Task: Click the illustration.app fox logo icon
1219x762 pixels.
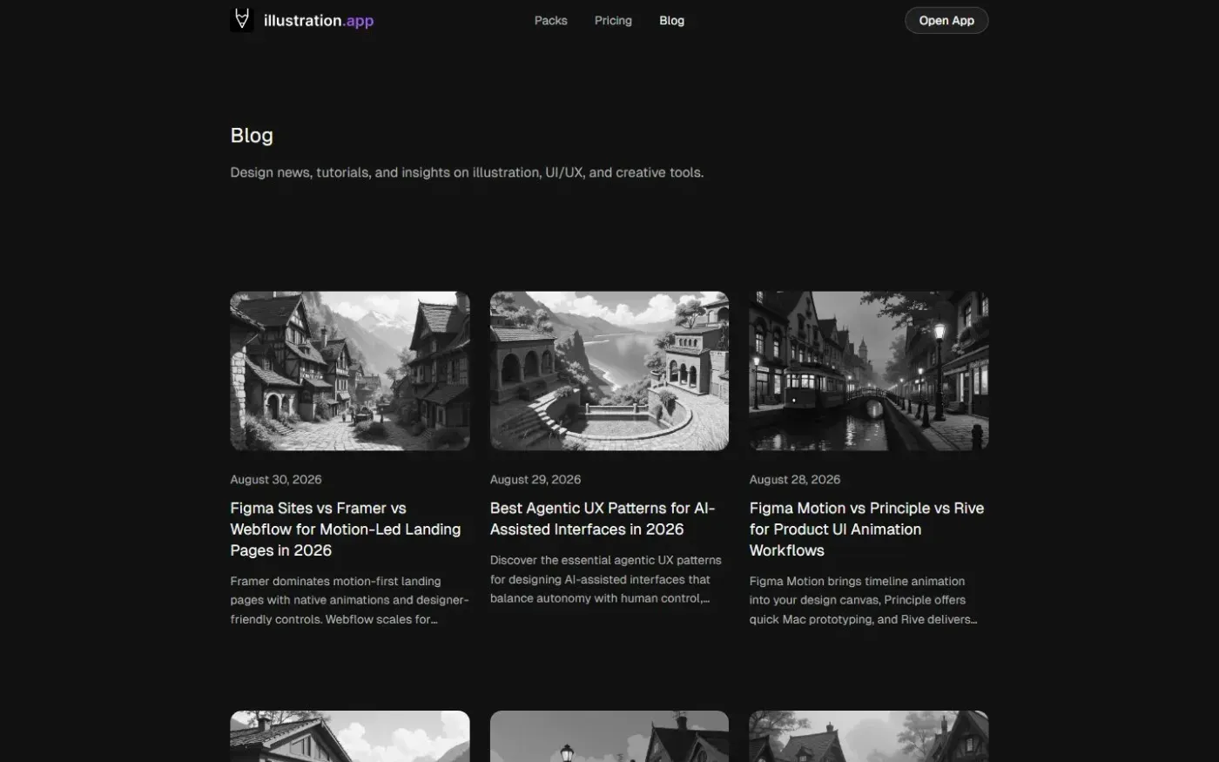Action: 242,20
